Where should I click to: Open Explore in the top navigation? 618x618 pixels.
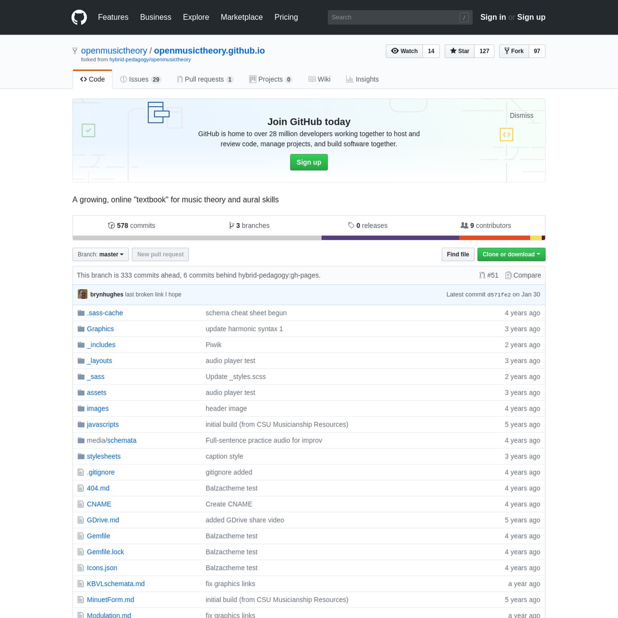[x=196, y=17]
